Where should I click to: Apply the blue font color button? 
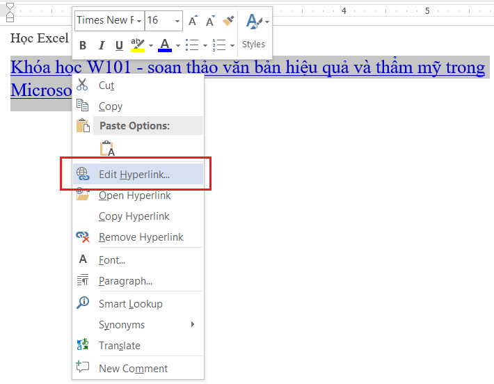tap(164, 46)
